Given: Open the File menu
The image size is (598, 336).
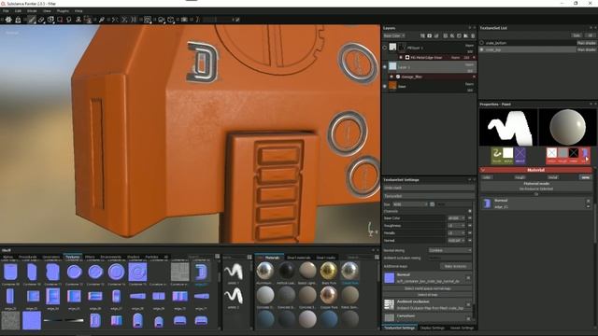Looking at the screenshot, I should [x=6, y=11].
